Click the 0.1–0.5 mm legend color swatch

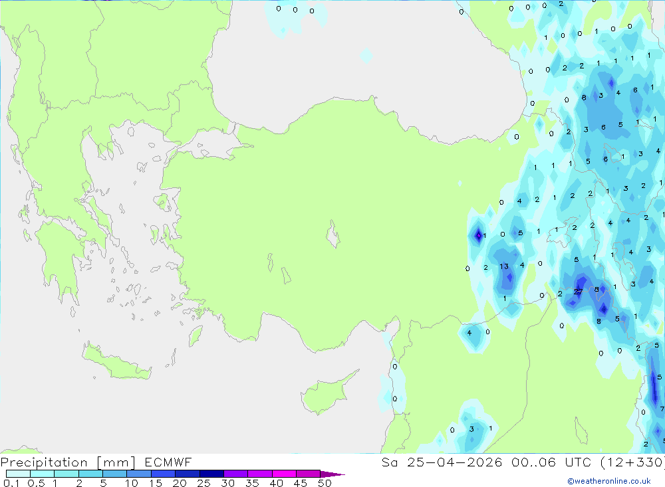coord(18,474)
